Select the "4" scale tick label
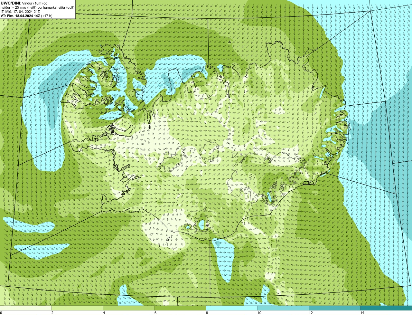Viewport: 412px width, 315px height. point(104,313)
